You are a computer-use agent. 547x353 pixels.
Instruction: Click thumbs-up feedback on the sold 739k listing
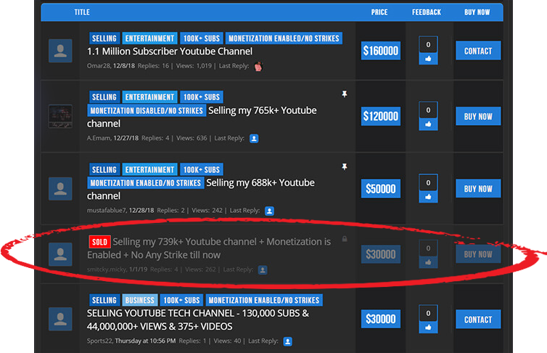429,262
